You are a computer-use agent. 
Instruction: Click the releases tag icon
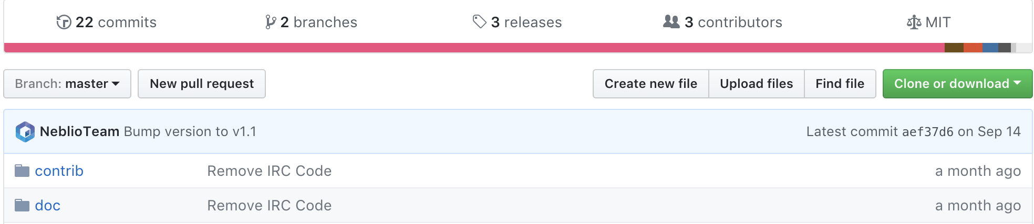tap(479, 21)
